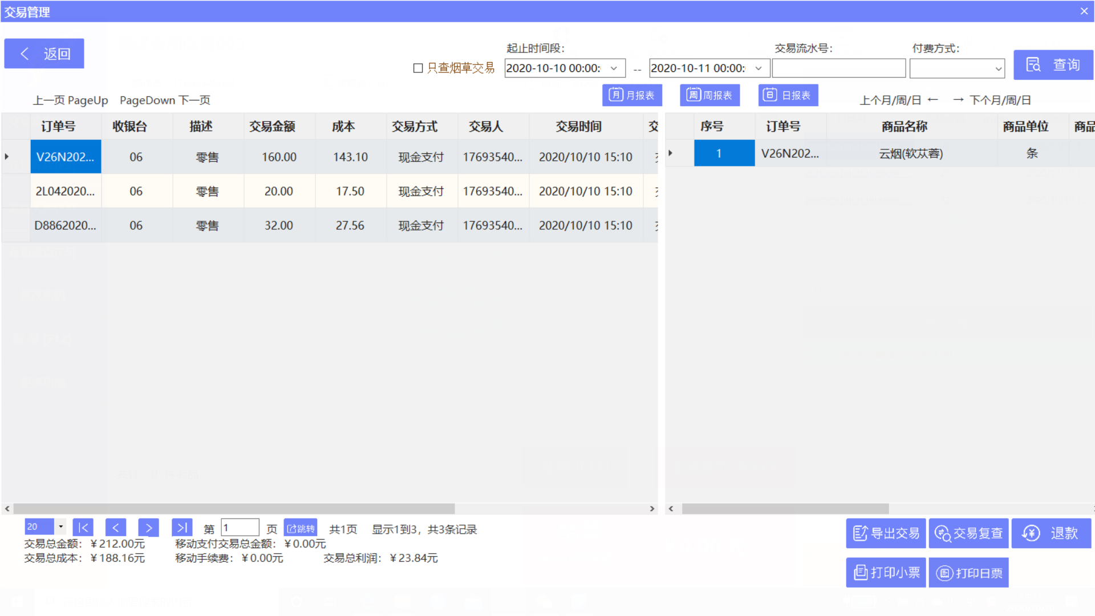Select the V26N202 order row
The image size is (1095, 616).
point(66,156)
